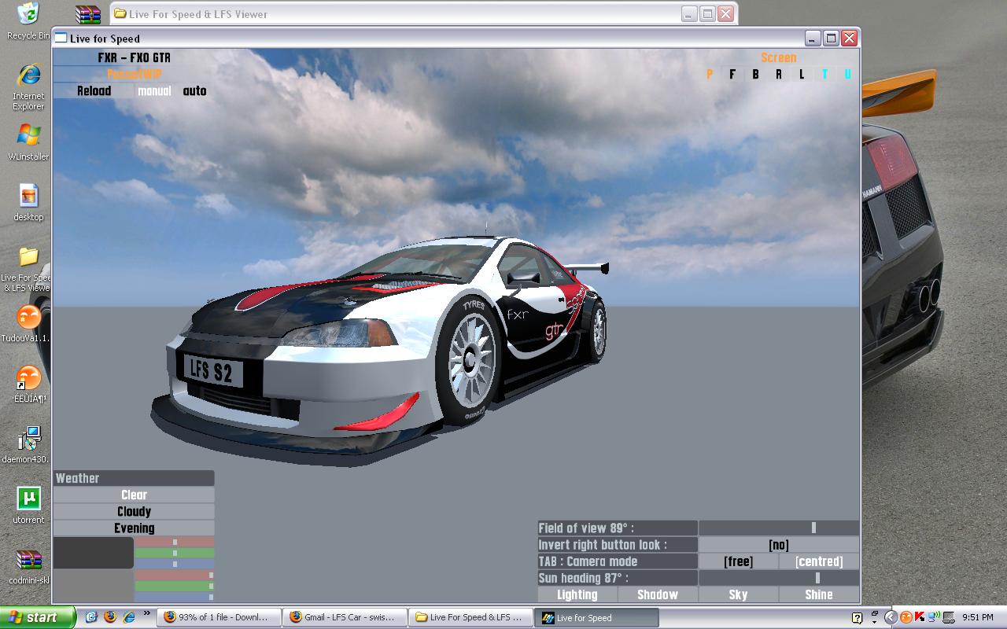This screenshot has width=1007, height=629.
Task: Adjust the lower blue color slider
Action: [174, 597]
